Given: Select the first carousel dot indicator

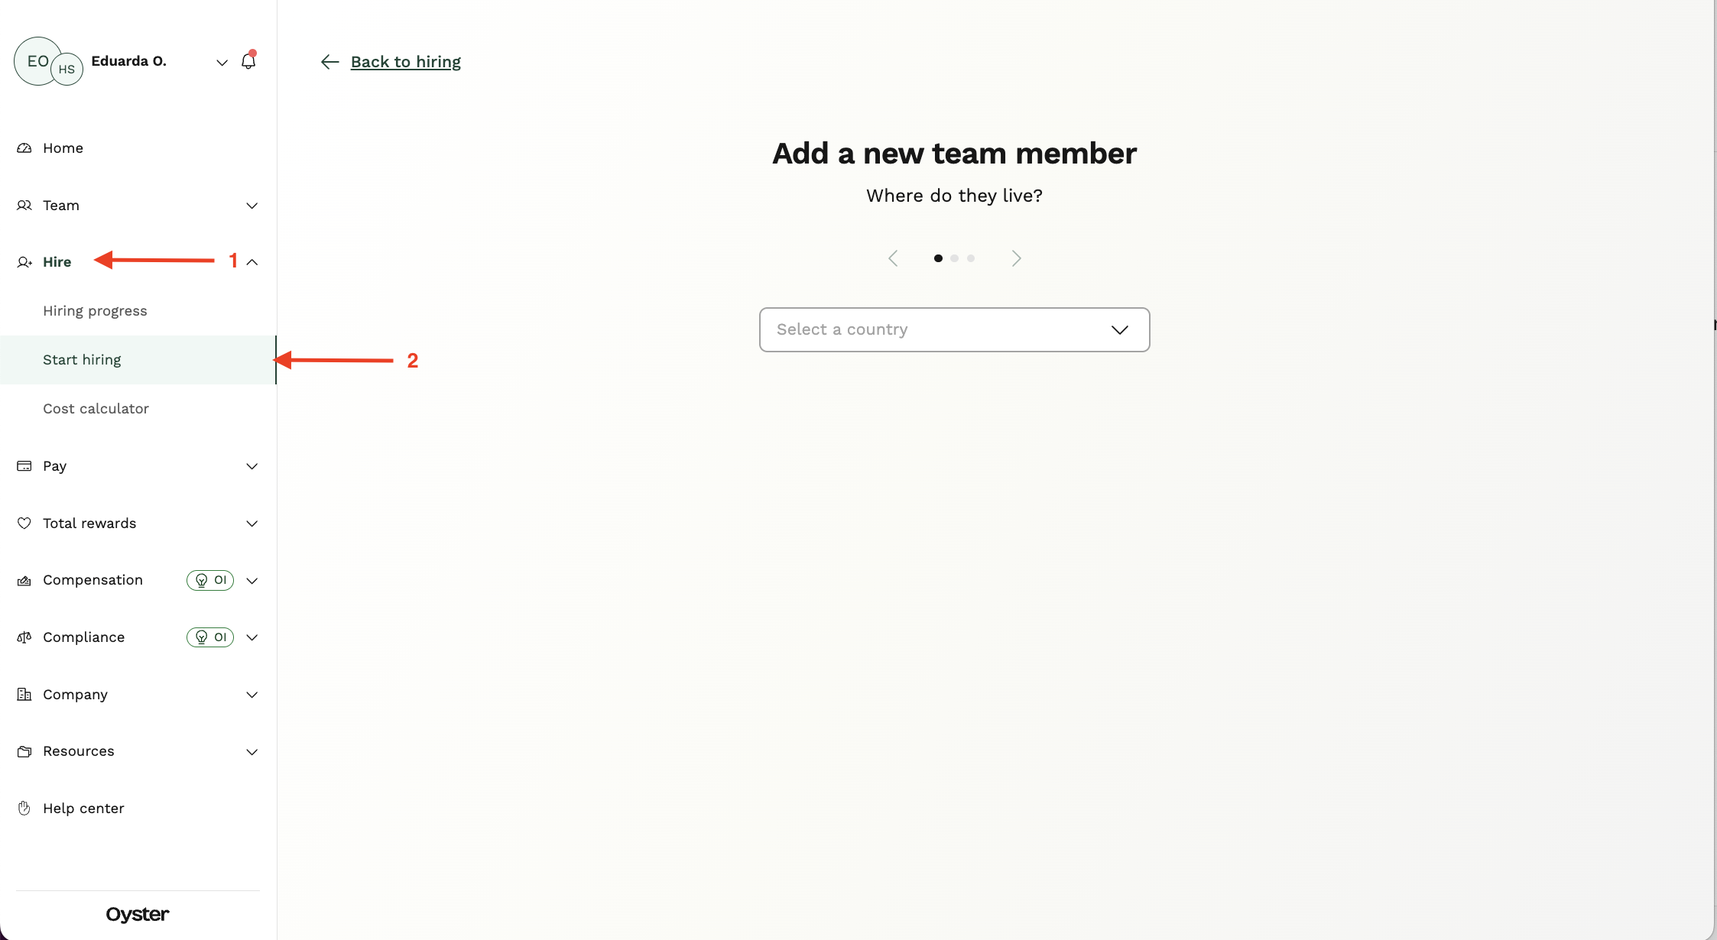Looking at the screenshot, I should 939,258.
